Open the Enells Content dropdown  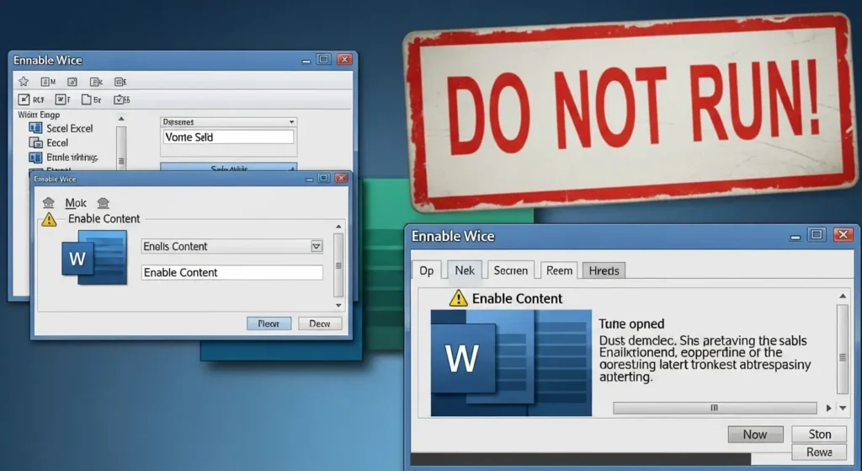(x=317, y=246)
